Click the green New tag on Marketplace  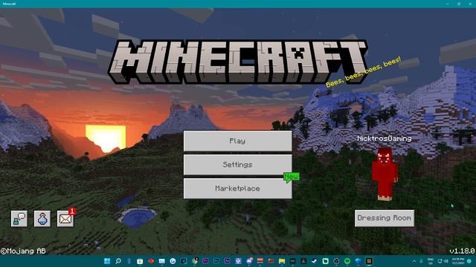pyautogui.click(x=292, y=177)
